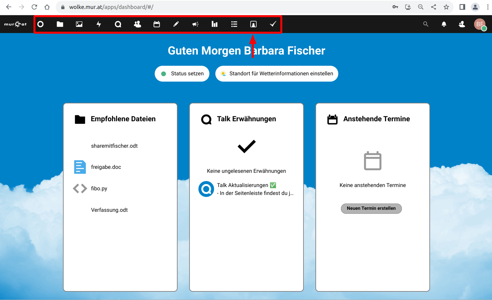Open user avatar menu BF
Image resolution: width=492 pixels, height=300 pixels.
click(480, 24)
